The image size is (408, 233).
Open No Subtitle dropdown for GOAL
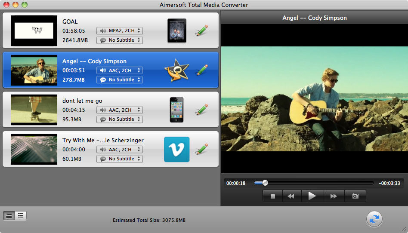(120, 40)
